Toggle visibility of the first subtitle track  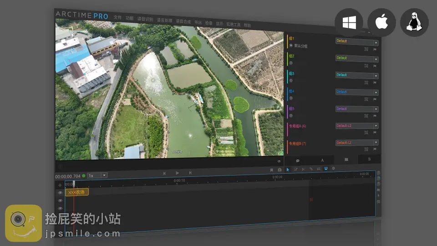(60, 193)
